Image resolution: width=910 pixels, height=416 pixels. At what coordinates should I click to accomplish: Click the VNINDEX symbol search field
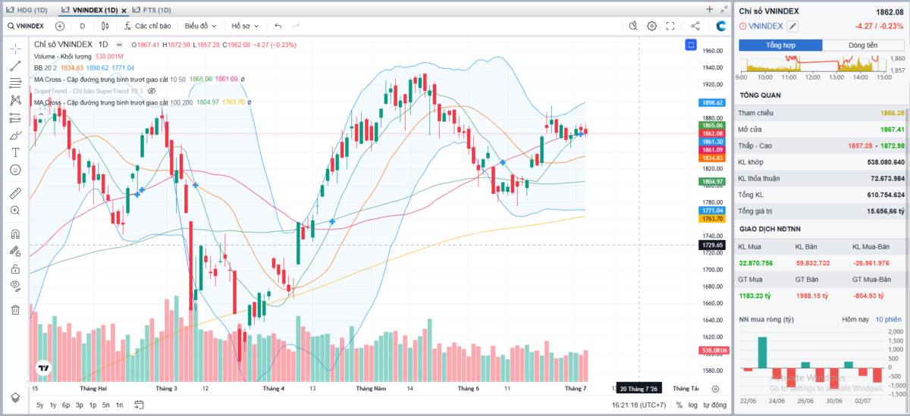(26, 26)
